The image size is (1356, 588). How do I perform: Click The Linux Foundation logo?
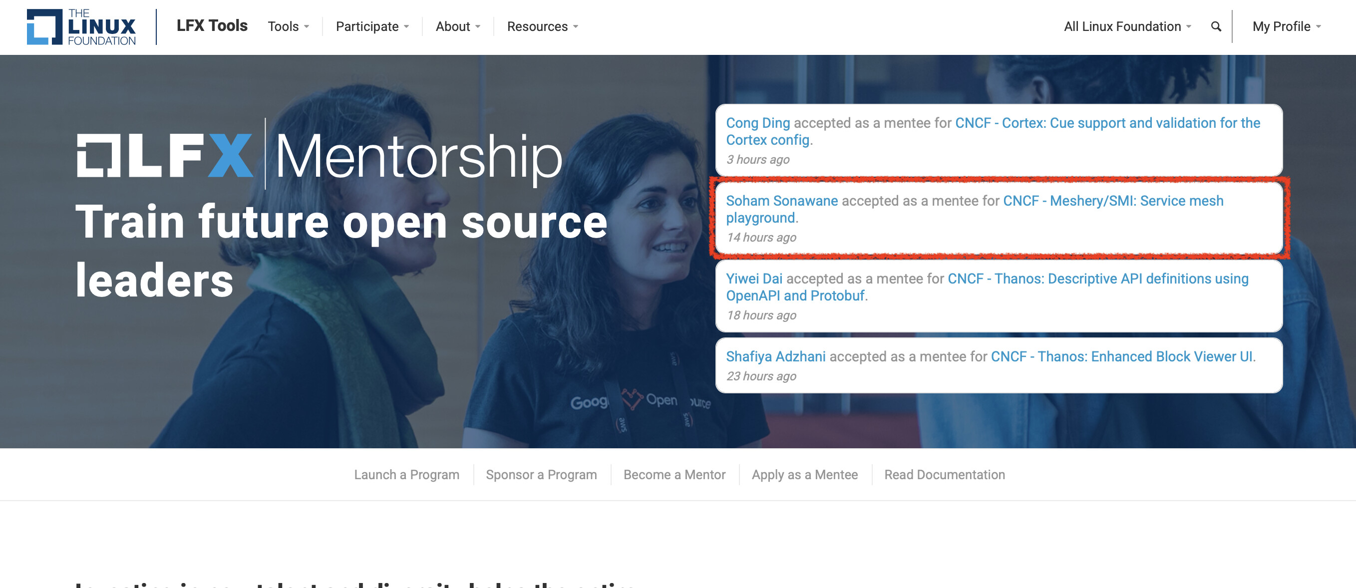[x=81, y=26]
